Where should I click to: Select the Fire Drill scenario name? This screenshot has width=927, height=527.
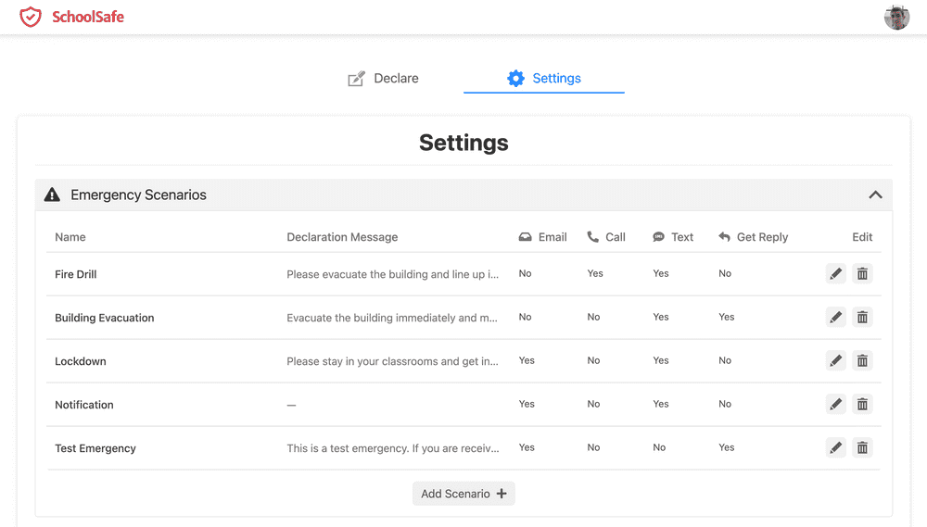(x=76, y=274)
